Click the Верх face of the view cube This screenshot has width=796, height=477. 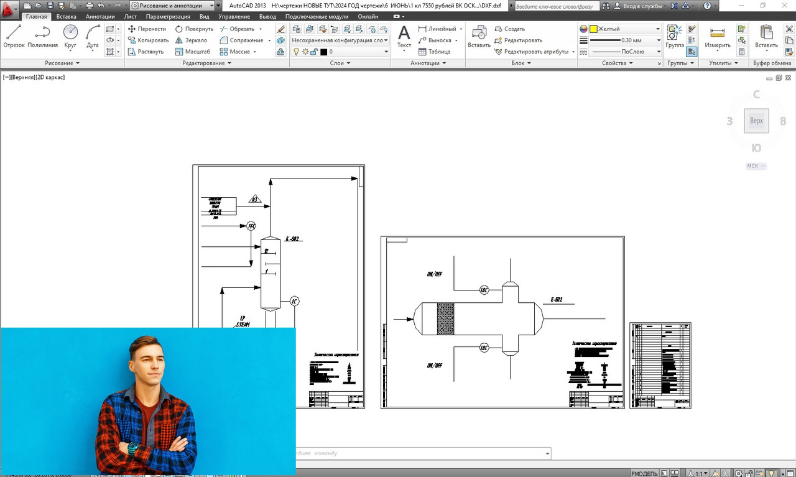point(756,121)
